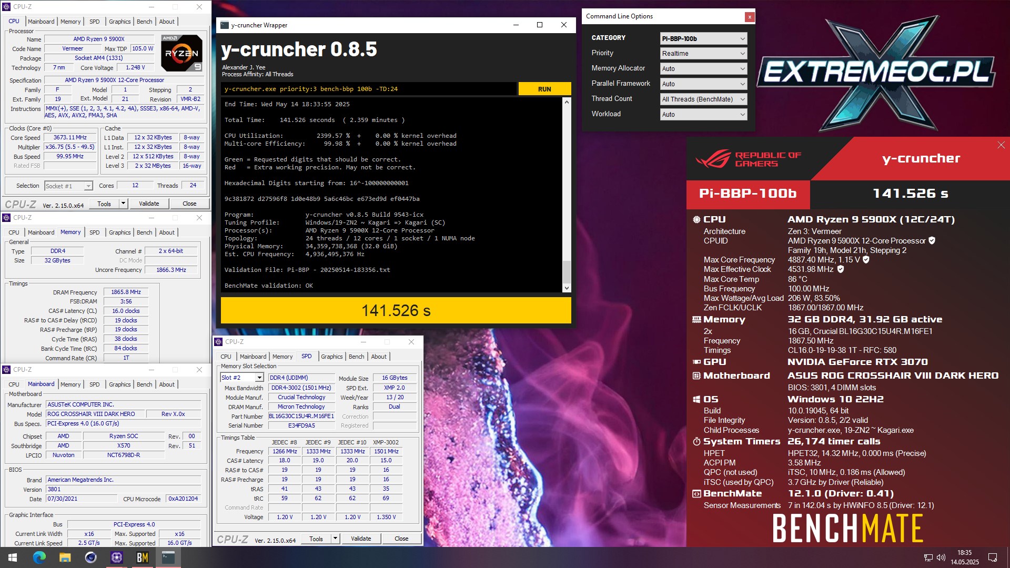Click the red Pi-BBP-100b result label
1010x568 pixels.
748,194
